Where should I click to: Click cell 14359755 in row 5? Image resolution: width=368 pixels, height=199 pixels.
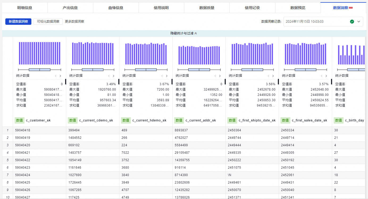pos(199,160)
